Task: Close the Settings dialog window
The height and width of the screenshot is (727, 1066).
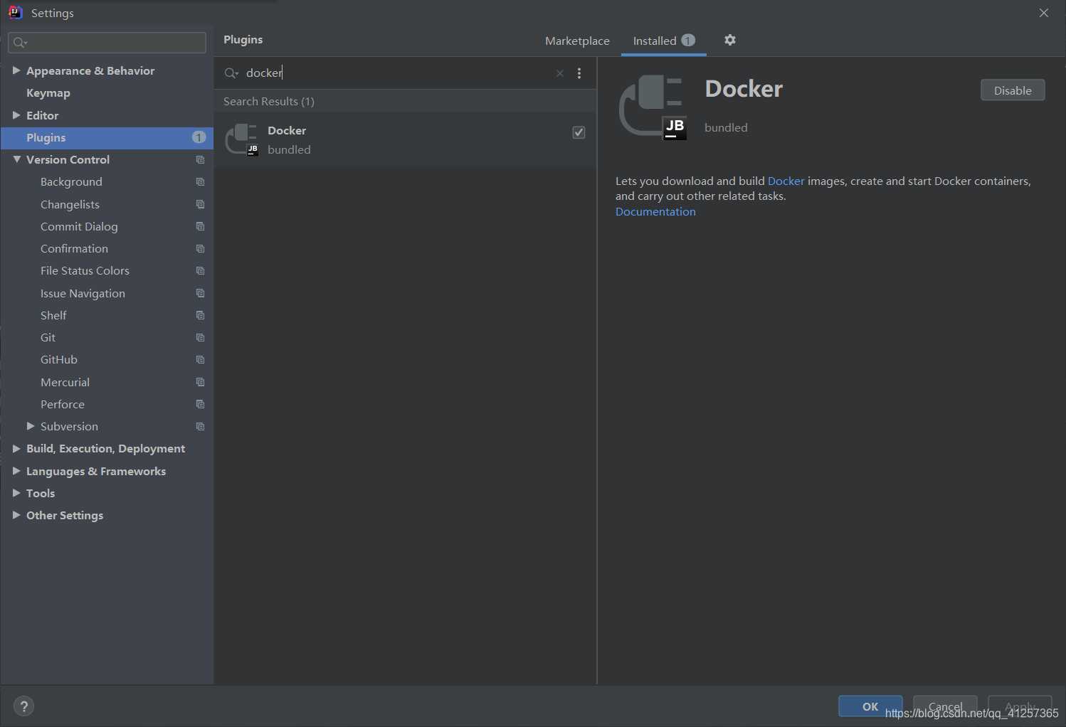Action: [1044, 13]
